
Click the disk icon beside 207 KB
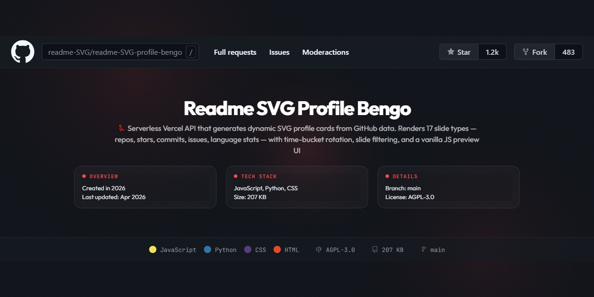374,250
